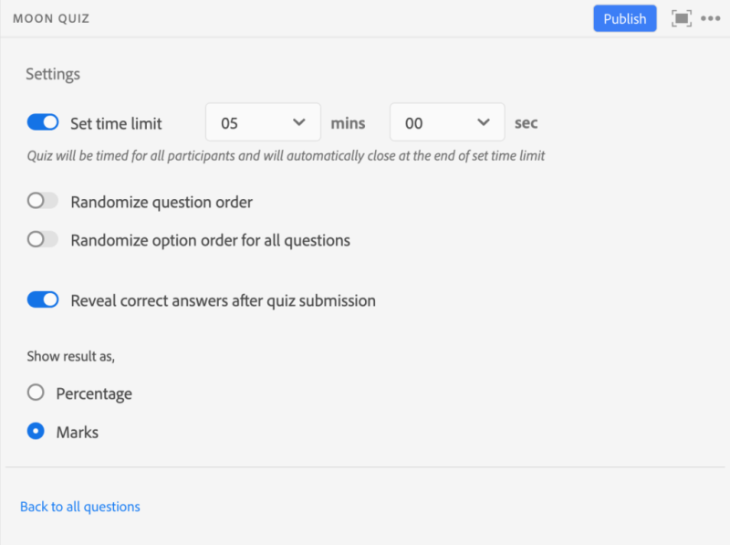Viewport: 730px width, 545px height.
Task: Click the "Show result as," text
Action: point(70,356)
